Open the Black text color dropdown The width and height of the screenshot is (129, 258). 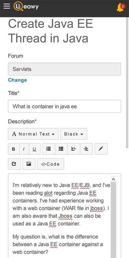(74, 134)
